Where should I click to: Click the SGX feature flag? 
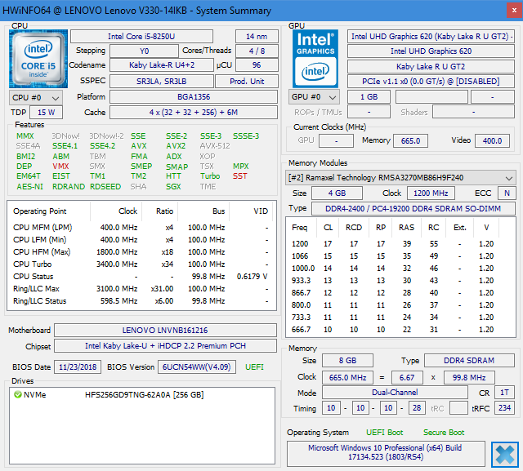click(x=173, y=187)
